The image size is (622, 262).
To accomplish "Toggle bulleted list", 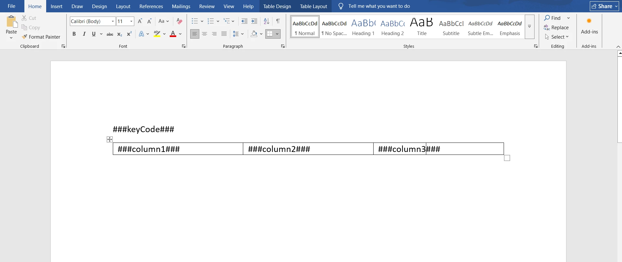I will pyautogui.click(x=195, y=21).
